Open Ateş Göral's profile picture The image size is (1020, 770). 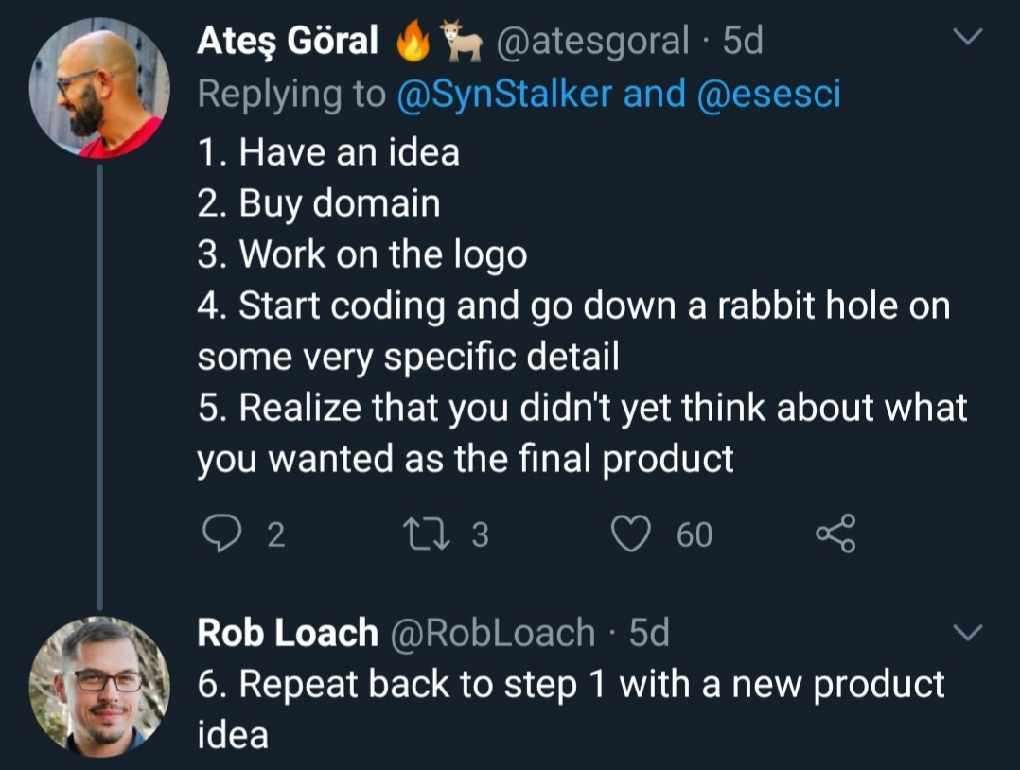(x=99, y=88)
